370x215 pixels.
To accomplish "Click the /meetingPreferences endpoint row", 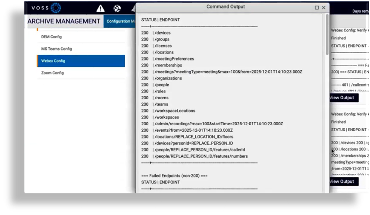I will coord(168,59).
